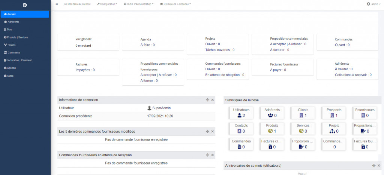Click the Dolibarr logo in sidebar header
This screenshot has width=384, height=175.
pyautogui.click(x=25, y=5)
